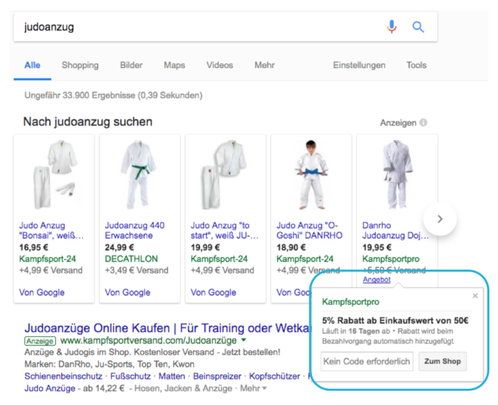
Task: Click the 5% Rabatt ab Einkaufswert text
Action: pos(395,320)
